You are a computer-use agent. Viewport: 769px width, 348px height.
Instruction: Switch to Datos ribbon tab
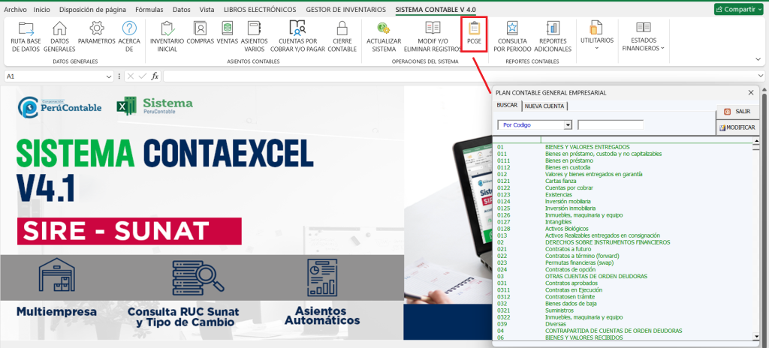coord(182,9)
